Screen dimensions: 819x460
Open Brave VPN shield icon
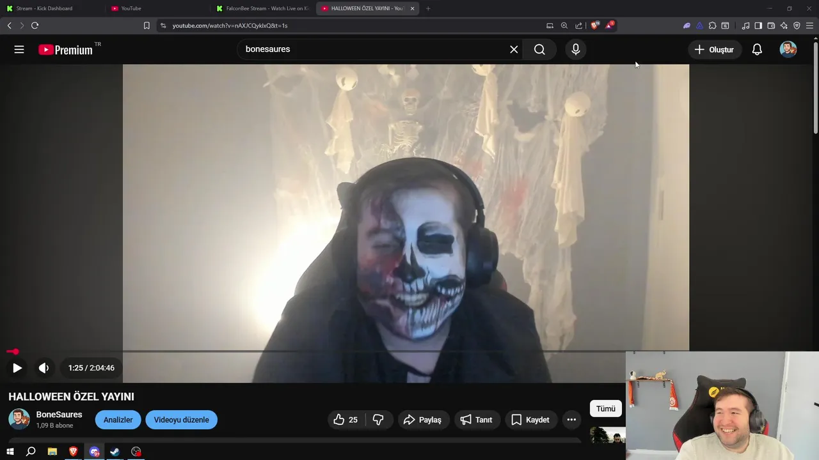click(x=797, y=26)
